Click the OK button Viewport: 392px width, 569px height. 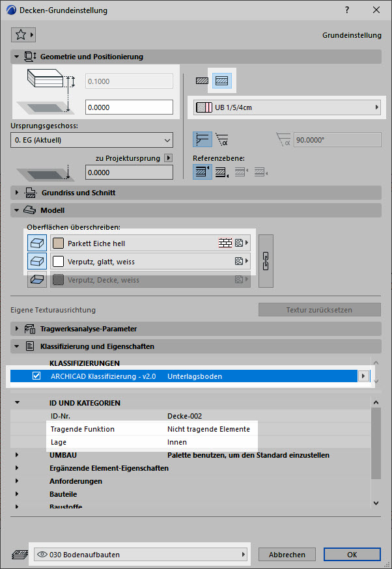[x=352, y=555]
